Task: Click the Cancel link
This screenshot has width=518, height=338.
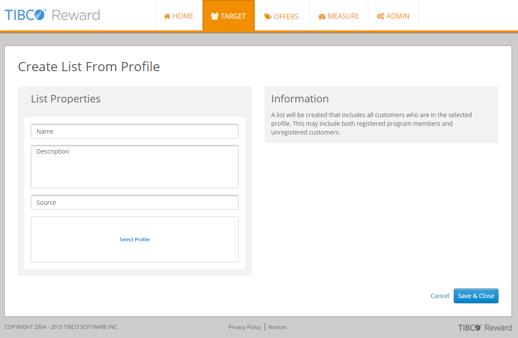Action: coord(440,296)
